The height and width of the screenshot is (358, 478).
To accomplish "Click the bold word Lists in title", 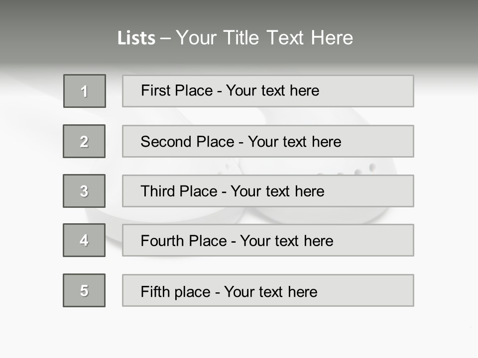I will [x=136, y=38].
